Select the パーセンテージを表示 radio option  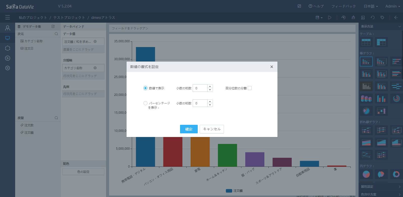point(145,103)
